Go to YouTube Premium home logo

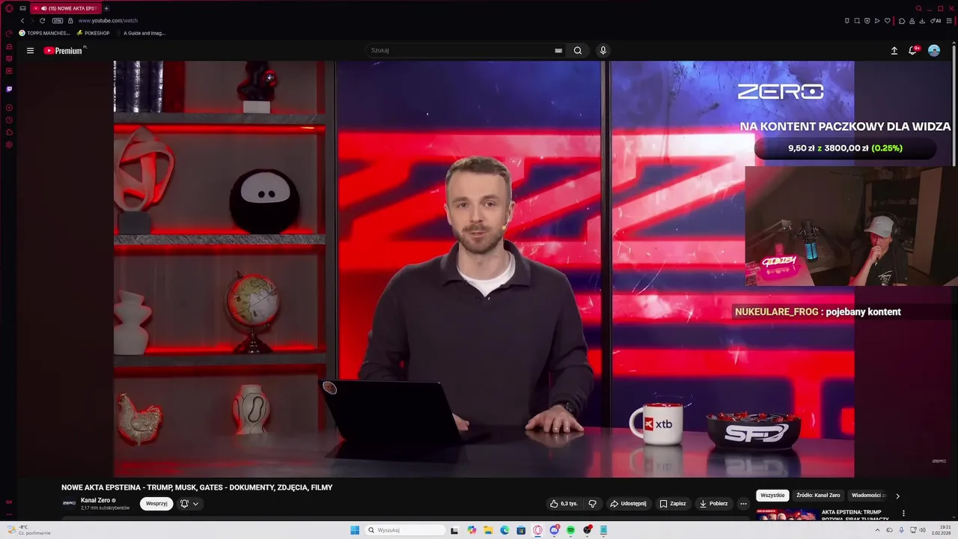[x=64, y=50]
